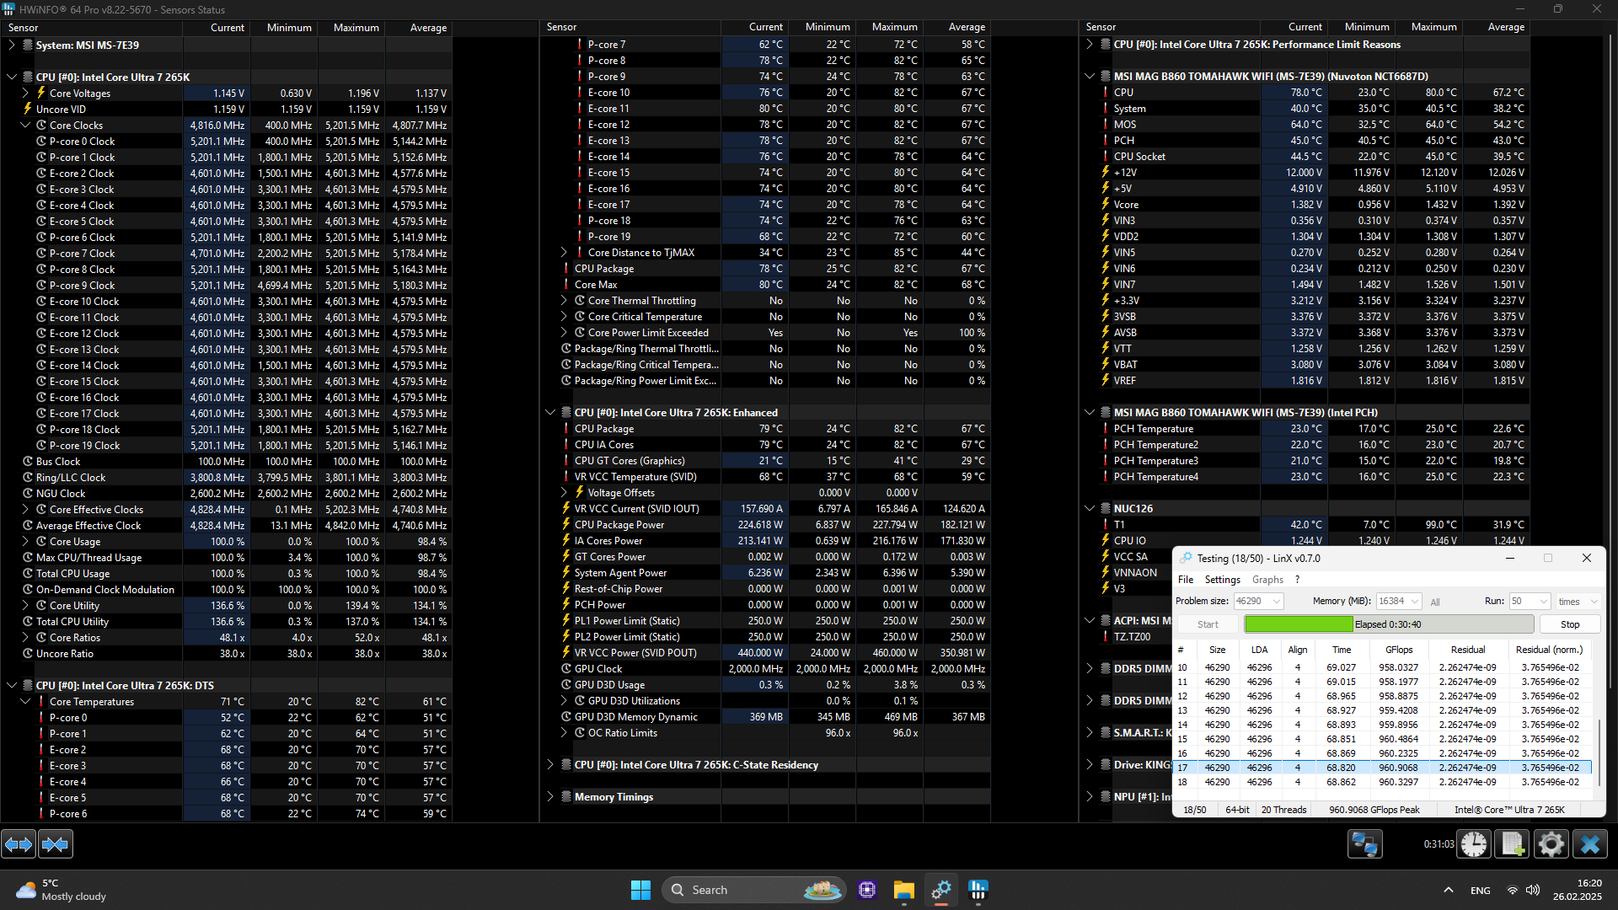1618x910 pixels.
Task: Click the green elapsed progress bar
Action: [1299, 624]
